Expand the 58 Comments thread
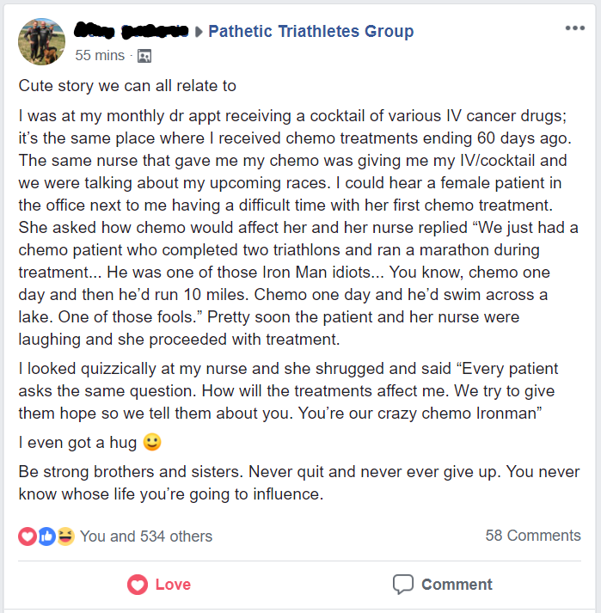Screen dimensions: 601x613 533,536
